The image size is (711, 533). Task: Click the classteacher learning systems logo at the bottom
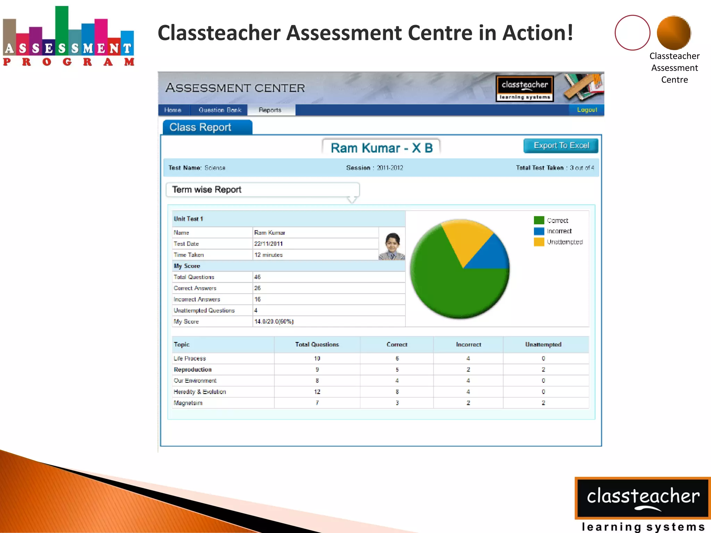643,505
